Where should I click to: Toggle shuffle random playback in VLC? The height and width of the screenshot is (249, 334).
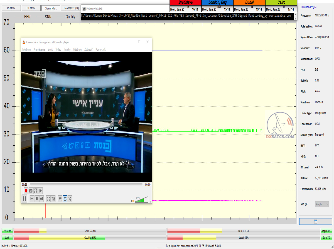(70, 199)
